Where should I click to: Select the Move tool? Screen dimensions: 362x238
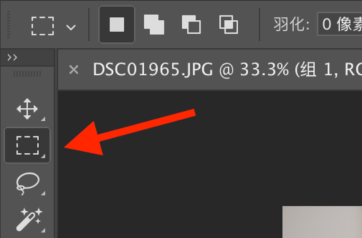(27, 109)
